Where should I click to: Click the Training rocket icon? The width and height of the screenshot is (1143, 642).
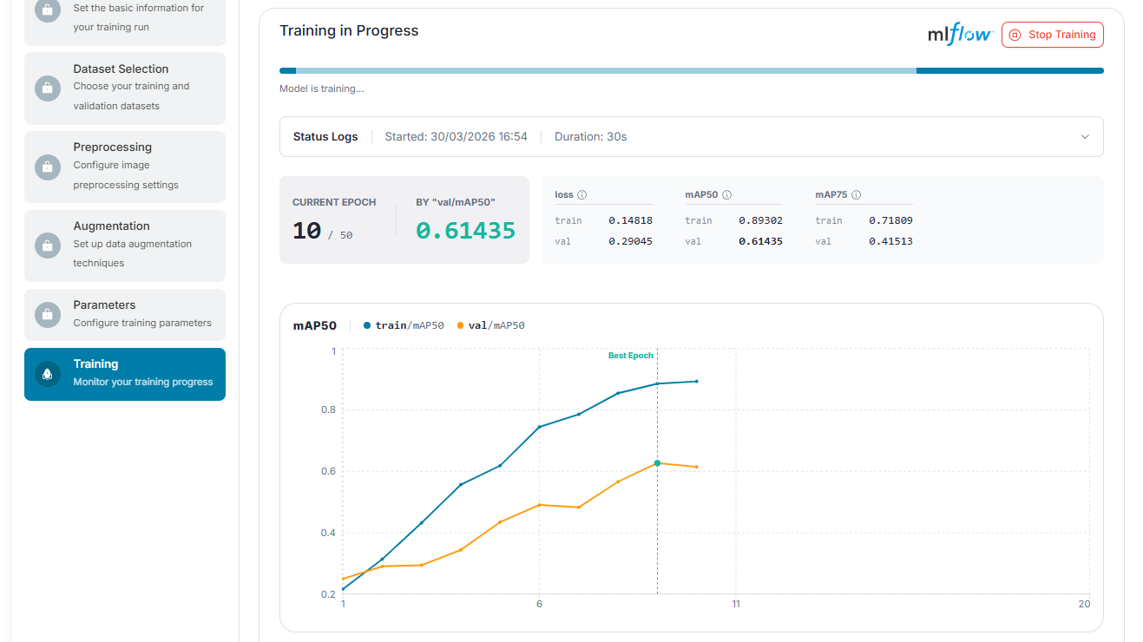[x=47, y=374]
